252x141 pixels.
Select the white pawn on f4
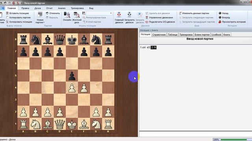point(84,88)
